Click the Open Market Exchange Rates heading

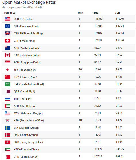[x=29, y=2]
